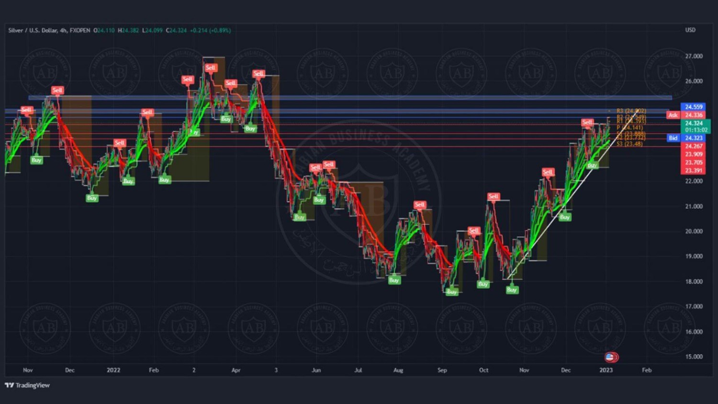Click the Bid label tag

pos(673,138)
